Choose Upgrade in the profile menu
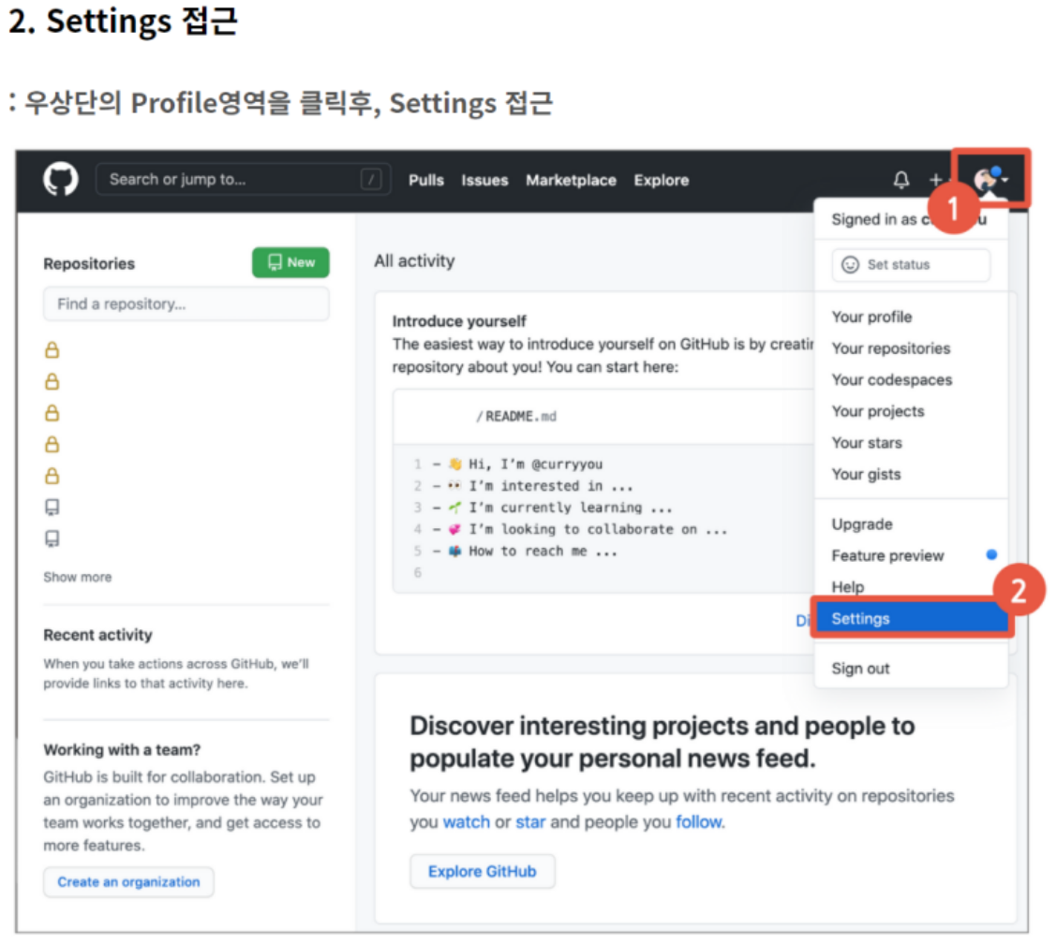 861,524
